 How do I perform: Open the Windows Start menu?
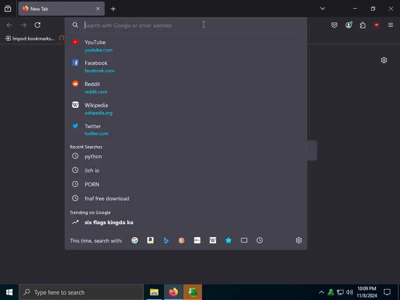click(9, 292)
